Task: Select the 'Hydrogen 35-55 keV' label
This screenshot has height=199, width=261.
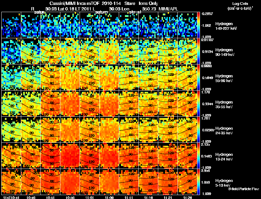Action: (224, 105)
